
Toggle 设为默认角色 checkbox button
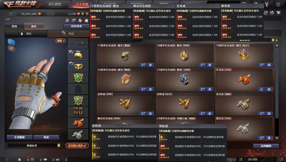77,146
